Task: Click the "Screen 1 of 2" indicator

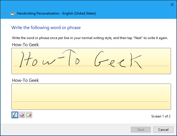Action: click(161, 116)
